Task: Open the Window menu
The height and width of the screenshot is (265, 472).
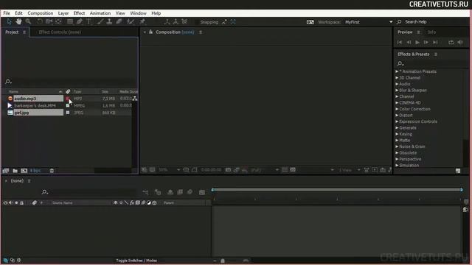Action: (x=138, y=13)
